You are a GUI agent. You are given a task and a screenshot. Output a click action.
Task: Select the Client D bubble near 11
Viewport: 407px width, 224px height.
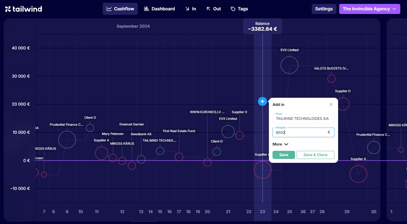pos(90,128)
